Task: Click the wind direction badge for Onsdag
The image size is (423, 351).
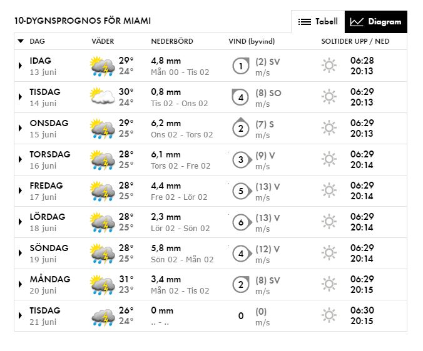Action: coord(241,128)
